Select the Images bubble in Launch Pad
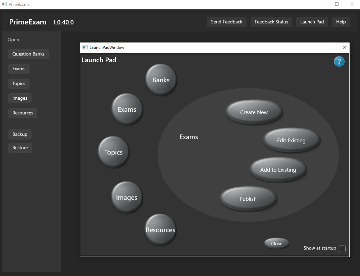Screen dimensions: 360x276 click(126, 197)
